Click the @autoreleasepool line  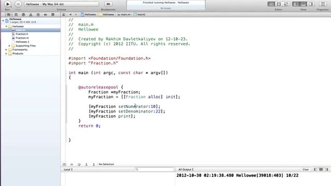[x=101, y=87]
